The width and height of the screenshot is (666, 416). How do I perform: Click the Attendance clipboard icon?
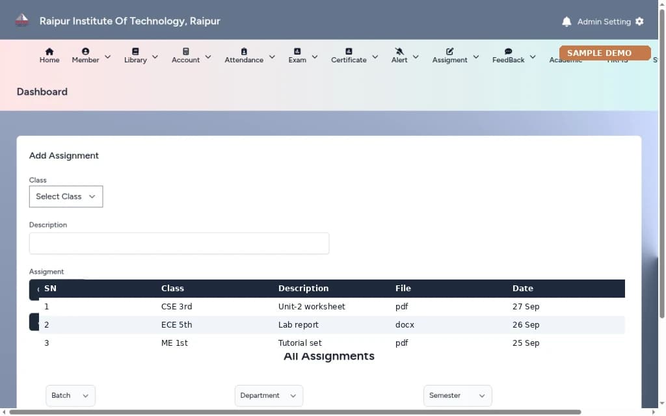[244, 51]
